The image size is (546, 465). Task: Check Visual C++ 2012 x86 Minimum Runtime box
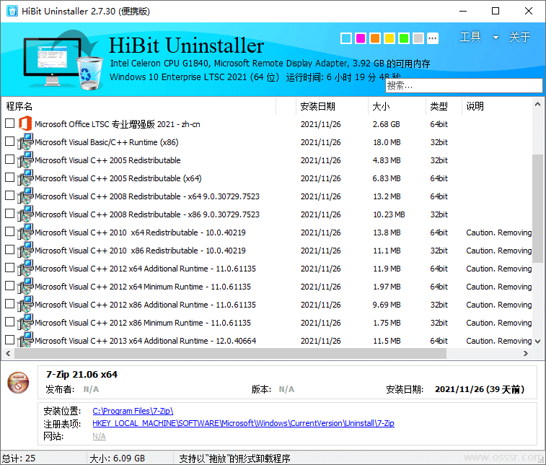click(10, 322)
